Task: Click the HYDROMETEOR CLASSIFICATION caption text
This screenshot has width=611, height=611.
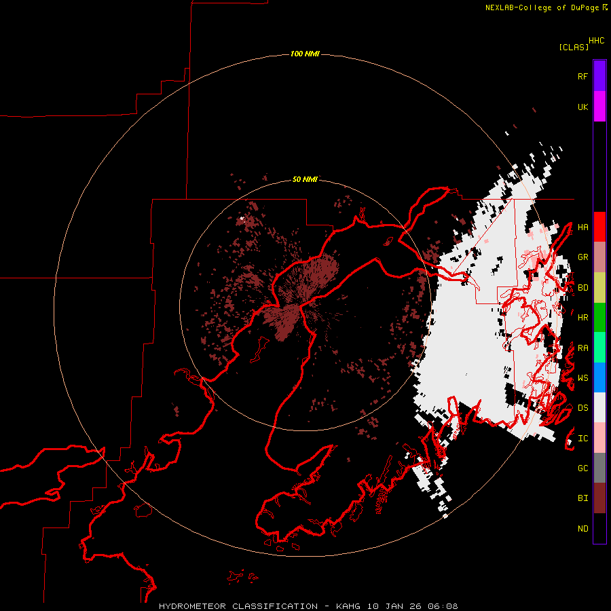Action: click(x=238, y=606)
